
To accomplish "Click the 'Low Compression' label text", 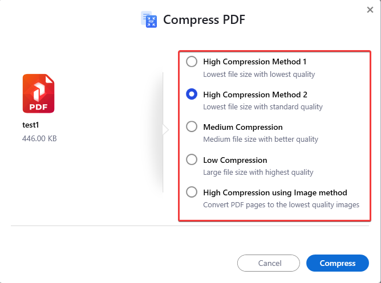I will tap(235, 160).
